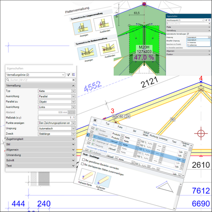
Task: Open the Zweck dropdown showing Stablänge
Action: tap(56, 134)
